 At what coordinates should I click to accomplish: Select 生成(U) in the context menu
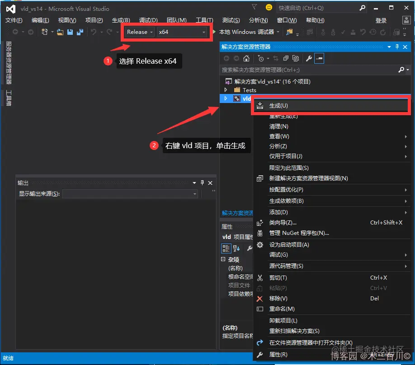331,106
